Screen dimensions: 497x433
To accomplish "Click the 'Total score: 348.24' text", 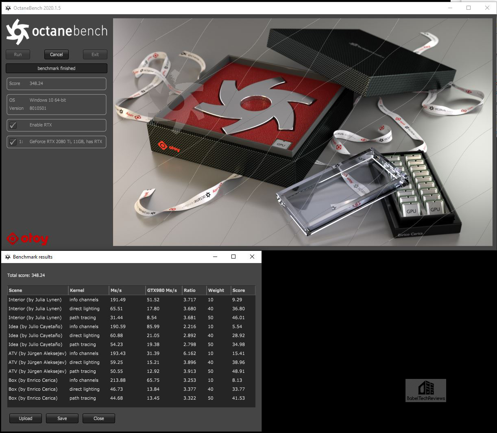I will (26, 275).
